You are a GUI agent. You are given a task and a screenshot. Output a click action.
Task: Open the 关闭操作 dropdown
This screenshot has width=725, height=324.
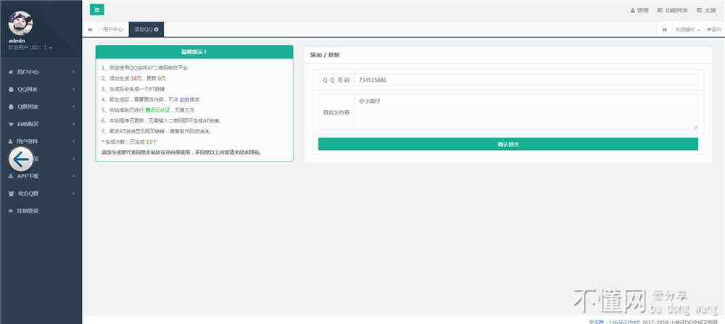687,29
